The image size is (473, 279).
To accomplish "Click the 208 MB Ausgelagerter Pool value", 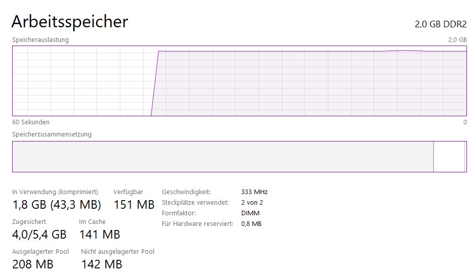I will (x=33, y=264).
